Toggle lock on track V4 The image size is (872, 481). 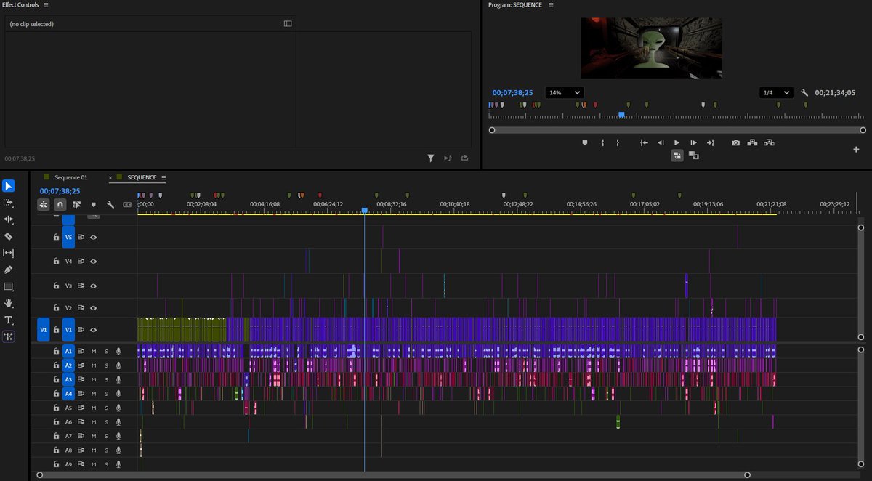click(56, 261)
